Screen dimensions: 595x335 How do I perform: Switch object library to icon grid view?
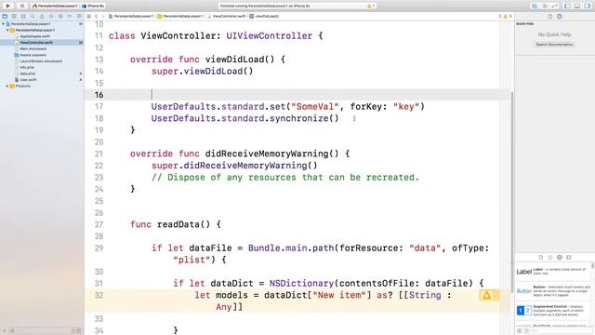[x=519, y=331]
